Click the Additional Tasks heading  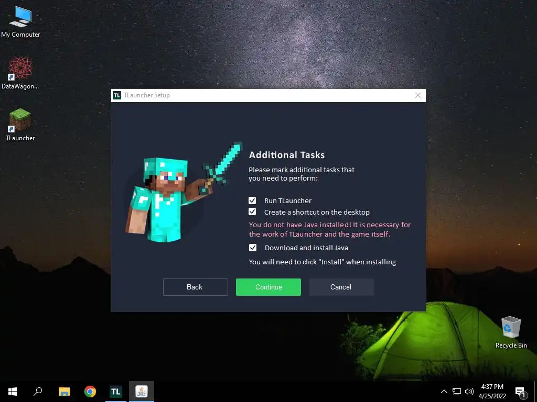(x=287, y=155)
